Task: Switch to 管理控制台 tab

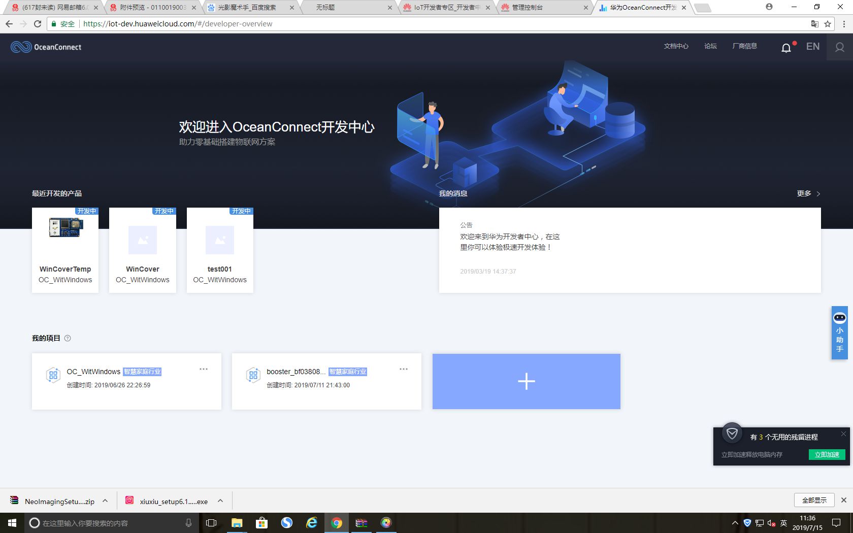Action: (x=545, y=8)
